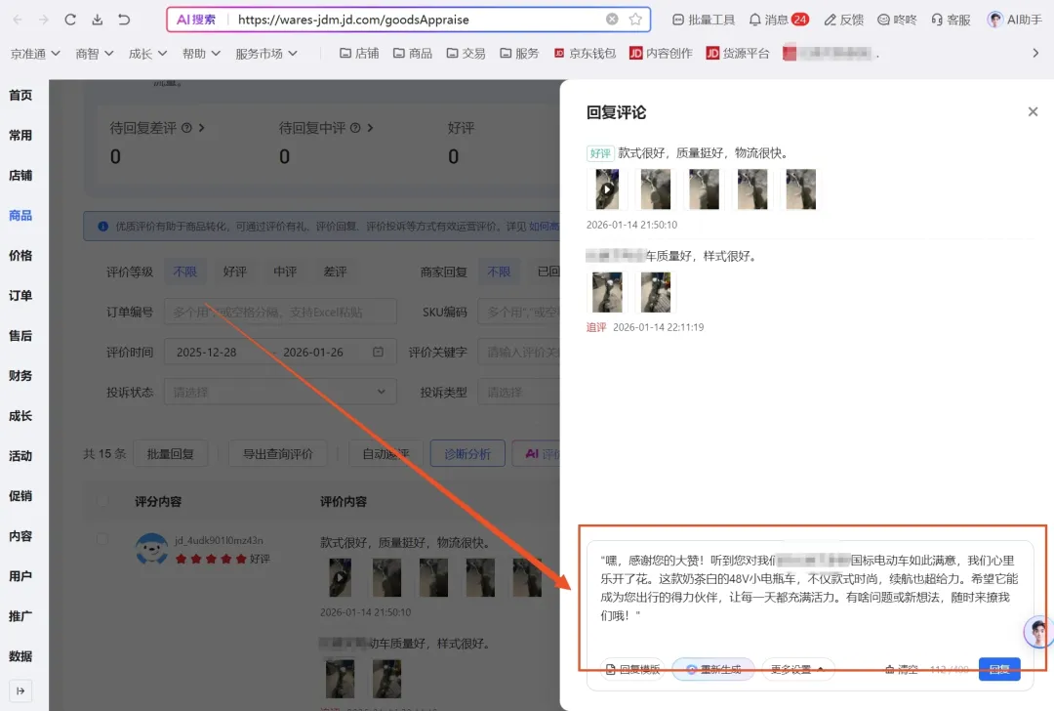Click the 评价关键字 input field
The image size is (1054, 711).
[518, 352]
